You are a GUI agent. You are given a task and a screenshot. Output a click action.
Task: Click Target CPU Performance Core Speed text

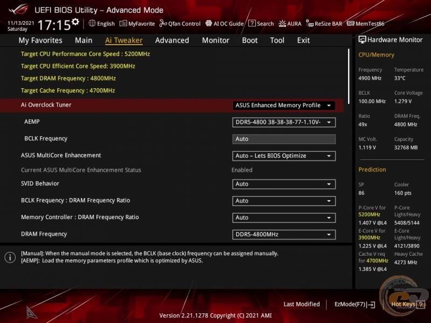tap(85, 54)
